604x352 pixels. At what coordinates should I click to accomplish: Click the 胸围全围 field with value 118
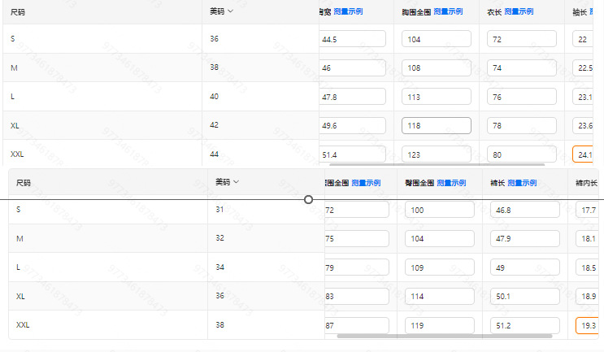(x=437, y=125)
